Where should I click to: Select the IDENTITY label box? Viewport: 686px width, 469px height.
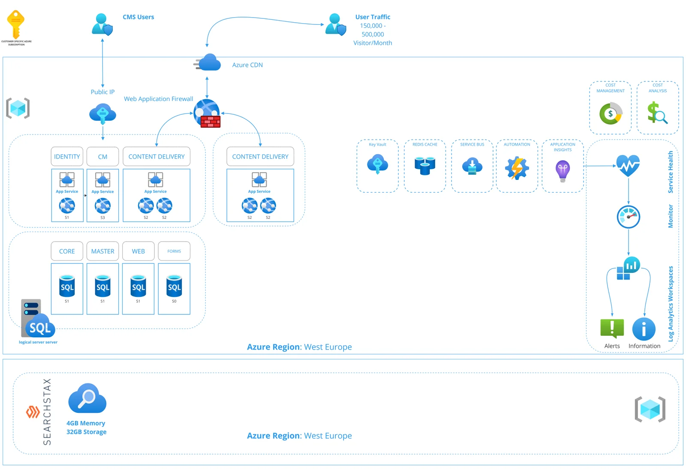coord(67,157)
